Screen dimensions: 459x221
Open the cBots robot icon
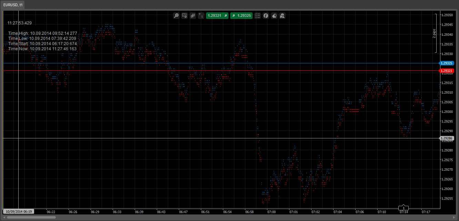(x=274, y=15)
